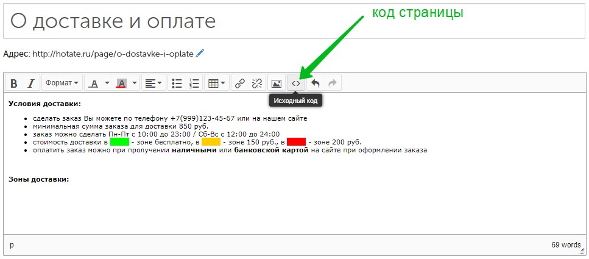The image size is (589, 259).
Task: Click the redo arrow
Action: pyautogui.click(x=333, y=83)
